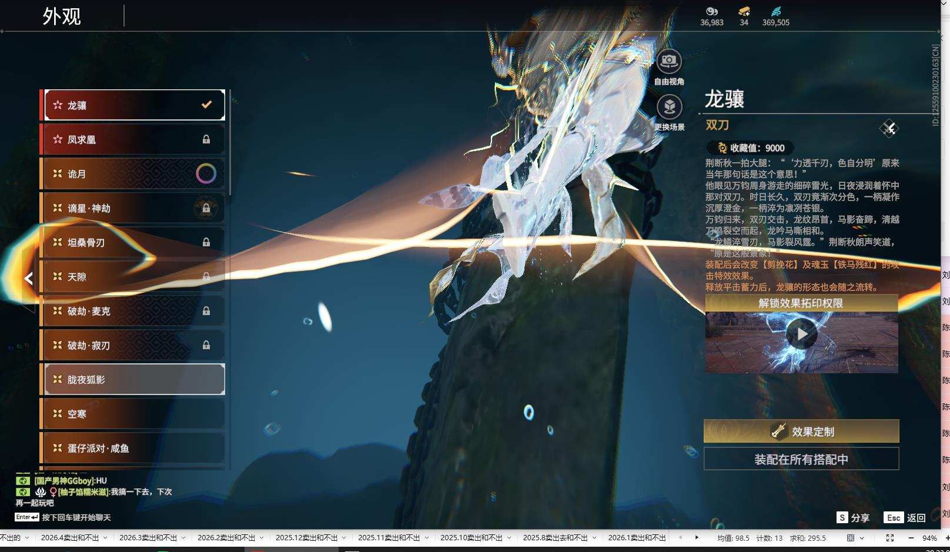Click the 收藏值: 9000 badge text
The height and width of the screenshot is (552, 950).
(x=757, y=148)
